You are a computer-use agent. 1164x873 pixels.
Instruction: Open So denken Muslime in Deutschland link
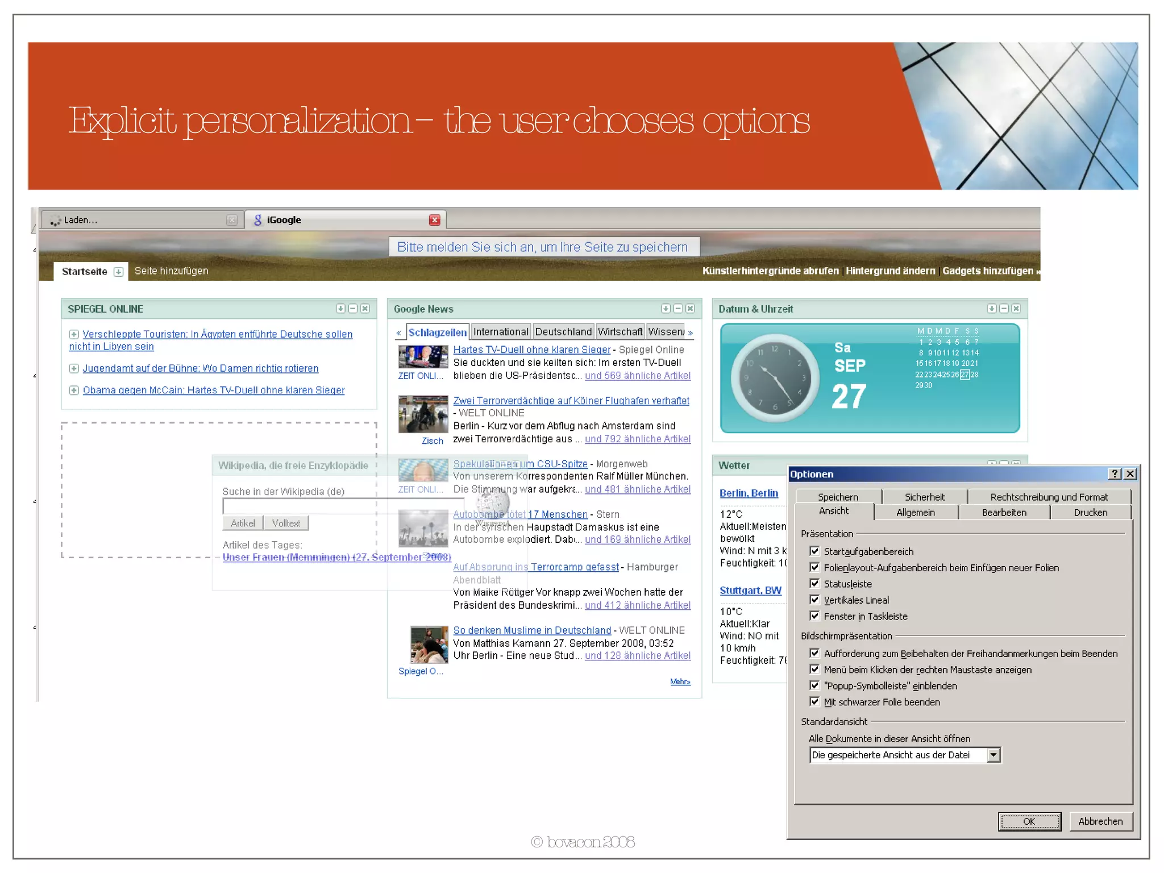(532, 630)
